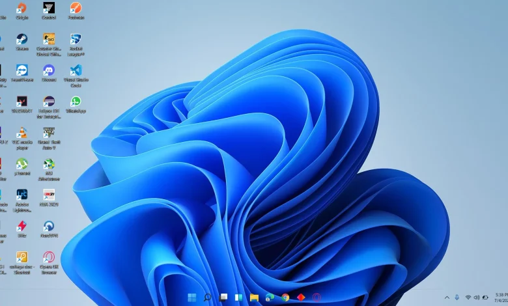This screenshot has height=306, width=508.
Task: Select the Steam desktop icon
Action: [21, 42]
